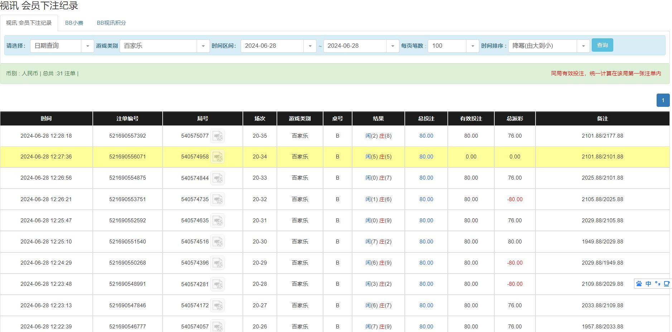
Task: Click the 80.00 total bet link on the first row
Action: 426,136
